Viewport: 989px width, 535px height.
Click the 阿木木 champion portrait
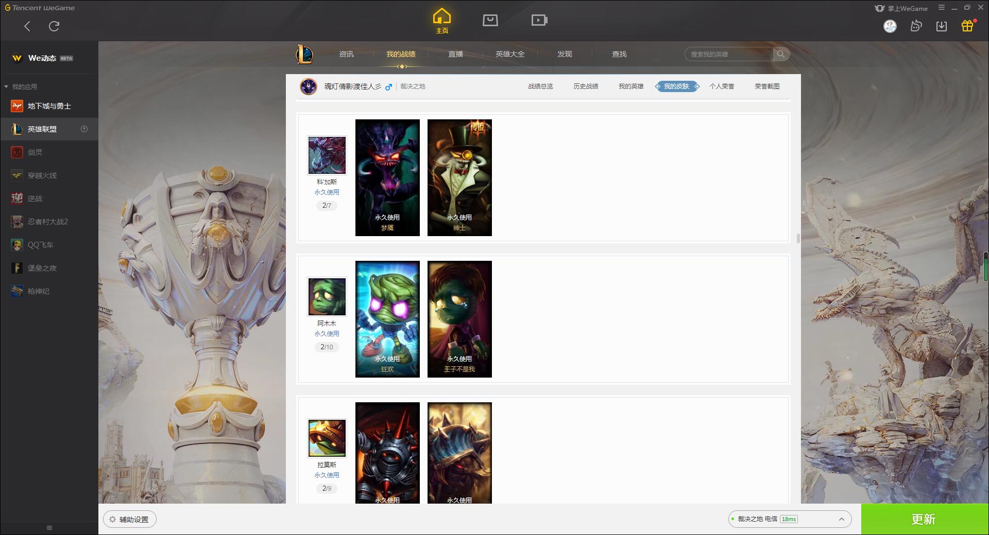pyautogui.click(x=327, y=297)
